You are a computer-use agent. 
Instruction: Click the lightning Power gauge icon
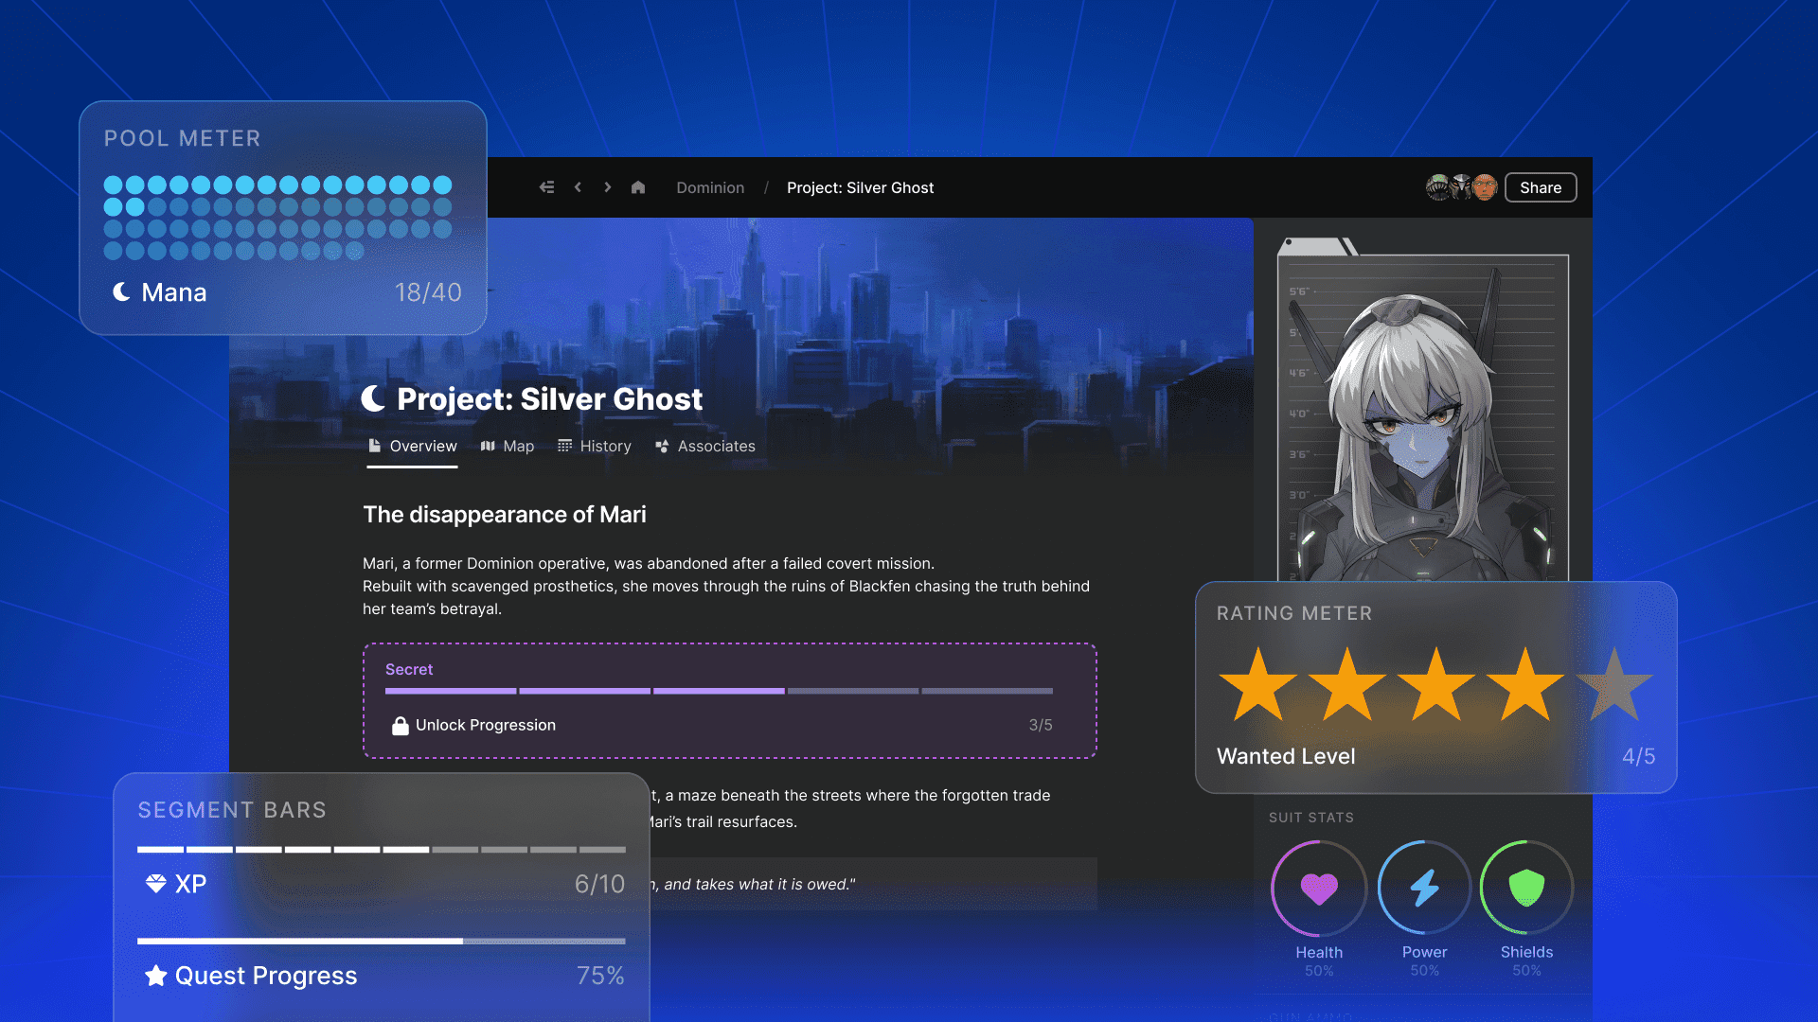point(1423,888)
